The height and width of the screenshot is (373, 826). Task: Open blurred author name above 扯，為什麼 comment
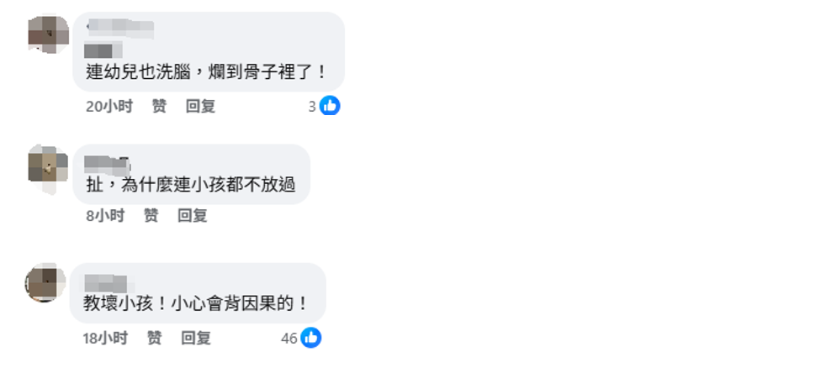coord(108,164)
